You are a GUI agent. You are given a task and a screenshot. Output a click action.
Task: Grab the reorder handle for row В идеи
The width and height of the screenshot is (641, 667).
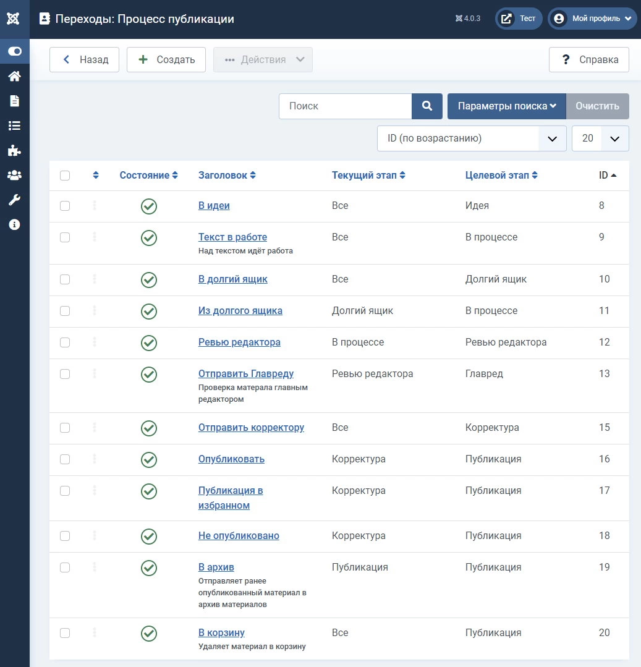tap(95, 205)
